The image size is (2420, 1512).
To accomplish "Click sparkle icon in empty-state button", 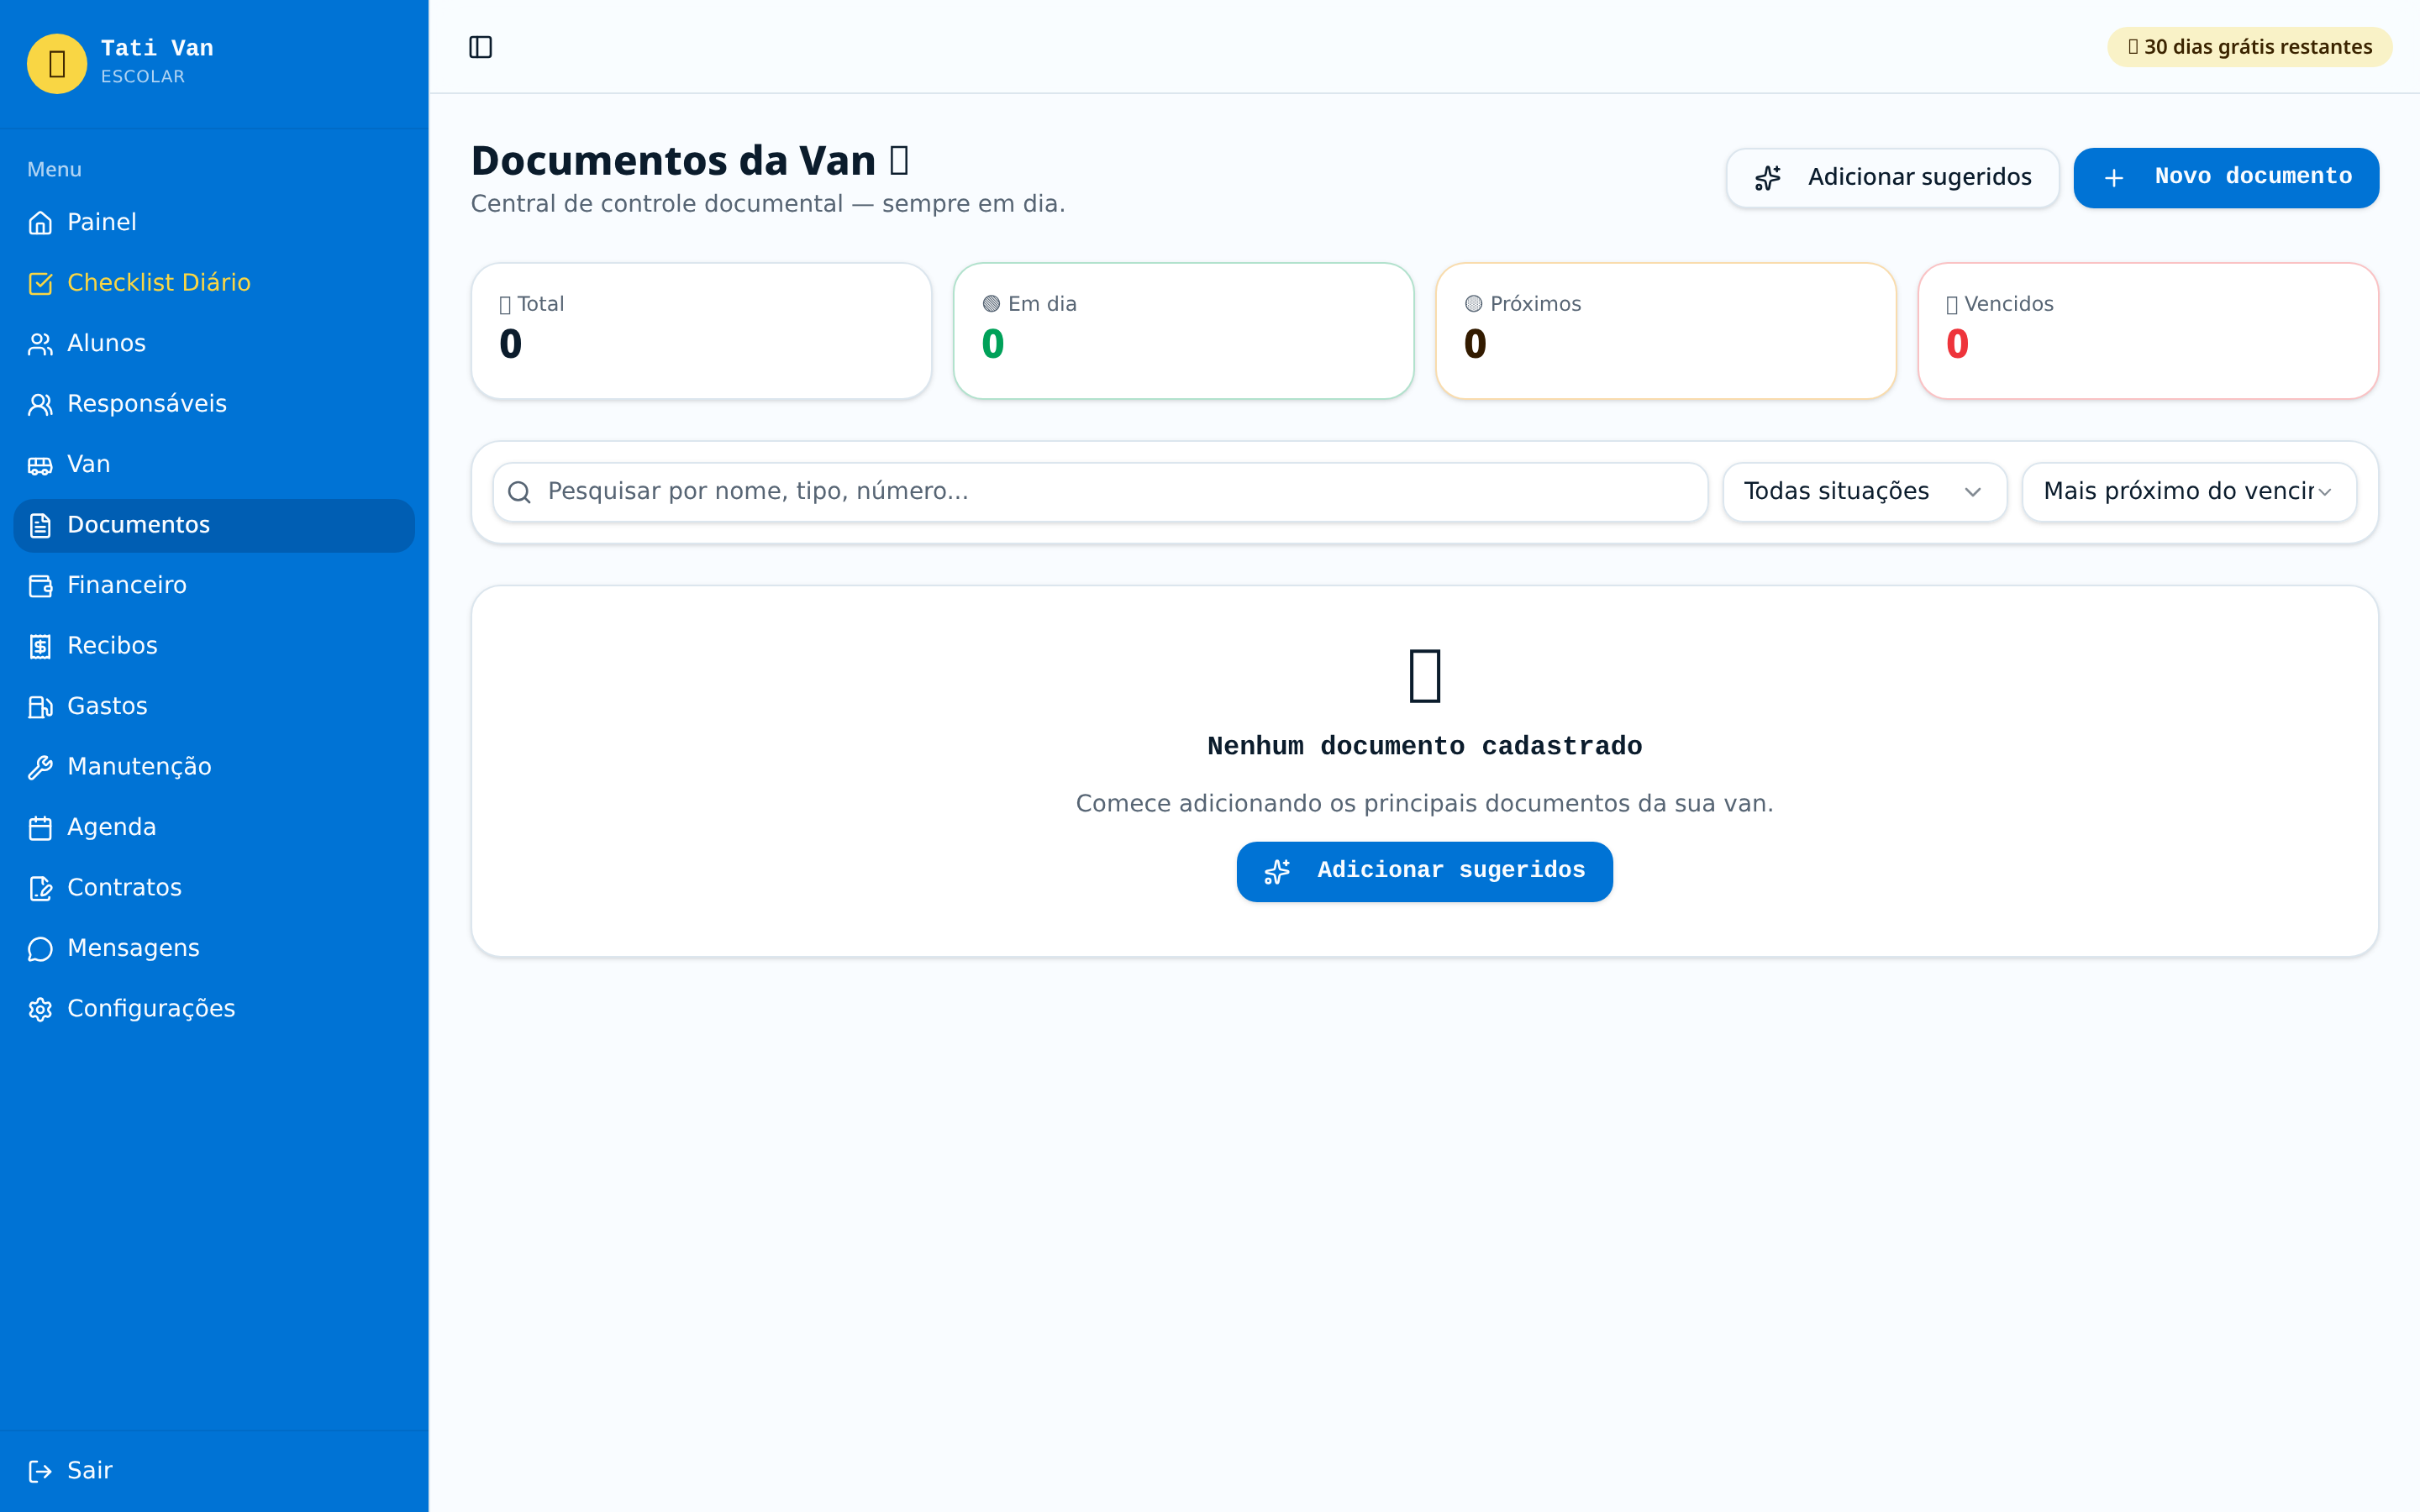I will [1277, 872].
